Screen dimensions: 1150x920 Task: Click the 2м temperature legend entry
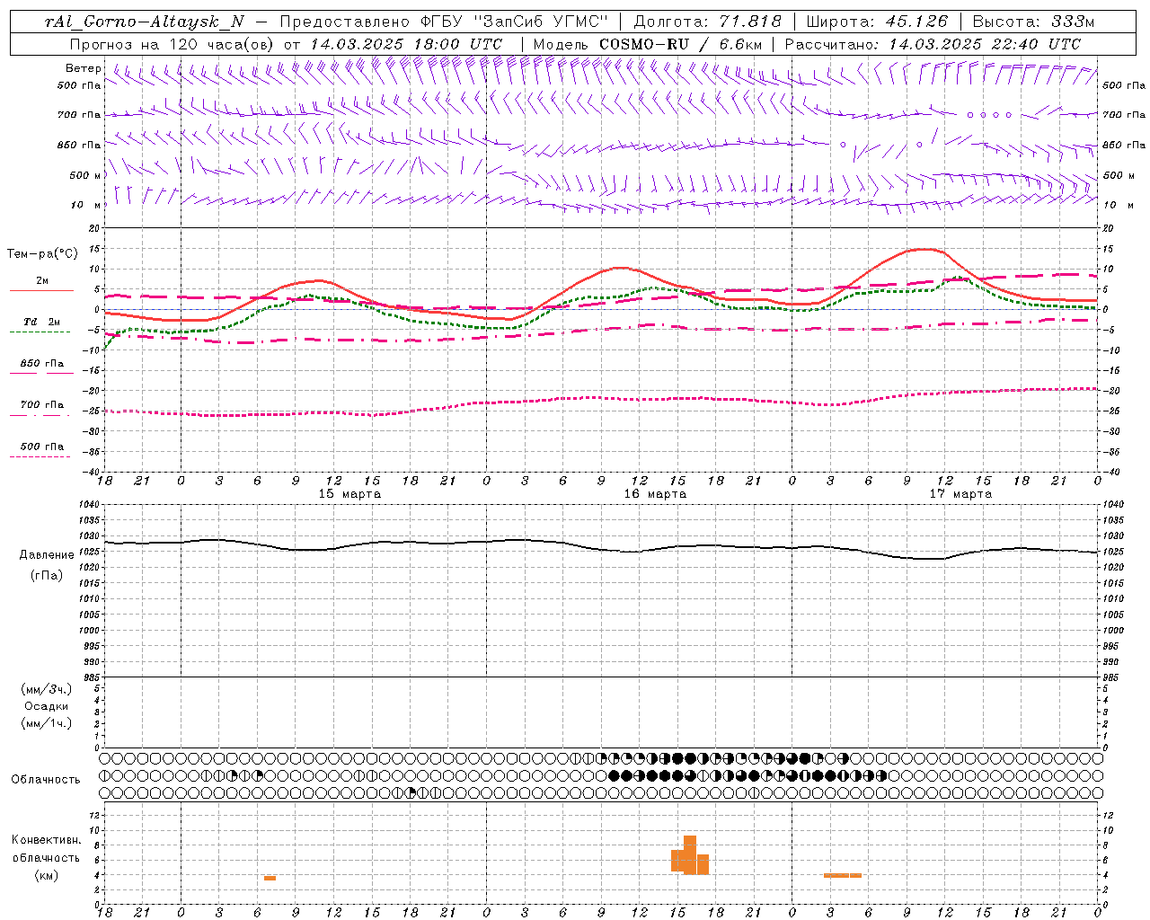coord(42,280)
